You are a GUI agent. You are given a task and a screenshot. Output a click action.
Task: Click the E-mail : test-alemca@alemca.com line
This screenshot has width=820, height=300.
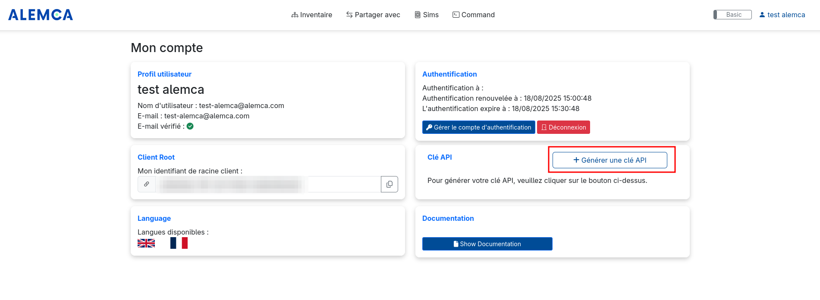pos(194,116)
